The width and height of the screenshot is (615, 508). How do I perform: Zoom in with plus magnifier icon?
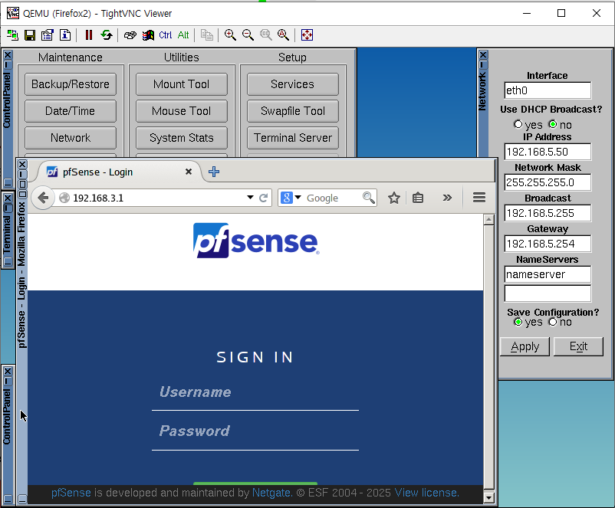click(x=230, y=35)
